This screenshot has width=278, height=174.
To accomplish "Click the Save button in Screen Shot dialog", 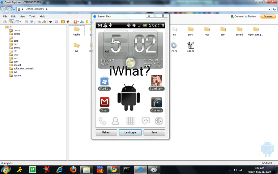I will [154, 132].
